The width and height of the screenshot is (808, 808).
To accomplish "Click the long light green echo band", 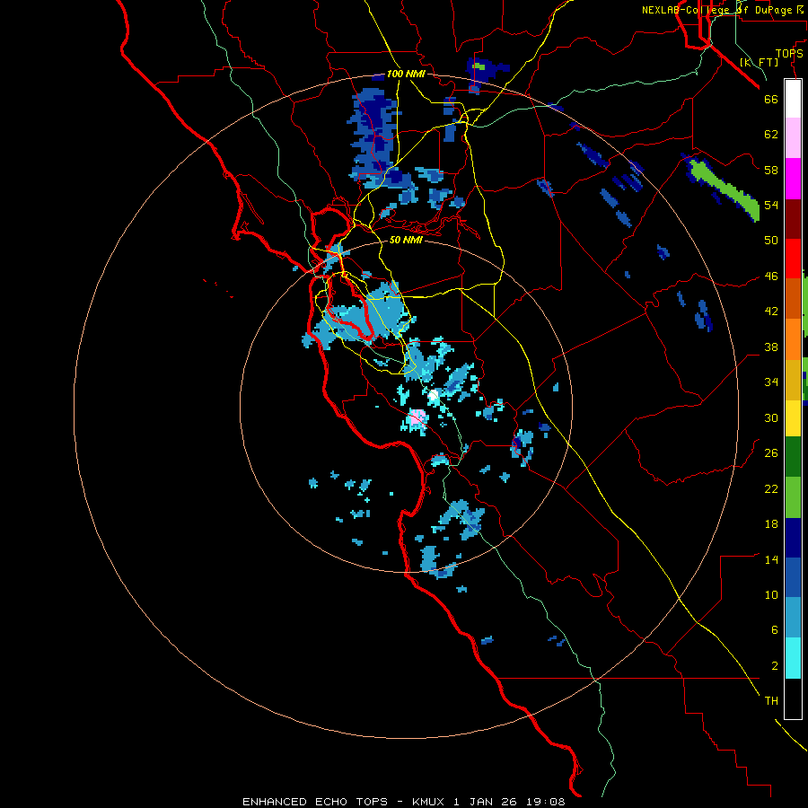I will click(724, 189).
